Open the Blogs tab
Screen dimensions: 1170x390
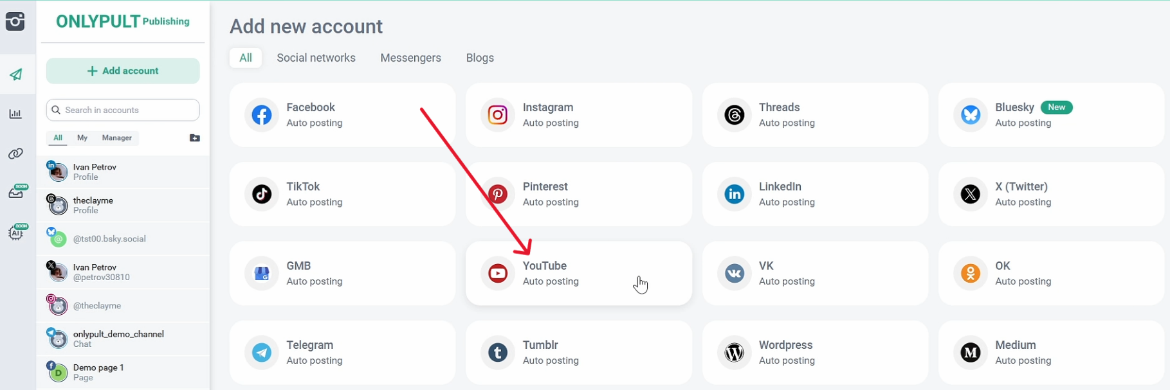(480, 58)
